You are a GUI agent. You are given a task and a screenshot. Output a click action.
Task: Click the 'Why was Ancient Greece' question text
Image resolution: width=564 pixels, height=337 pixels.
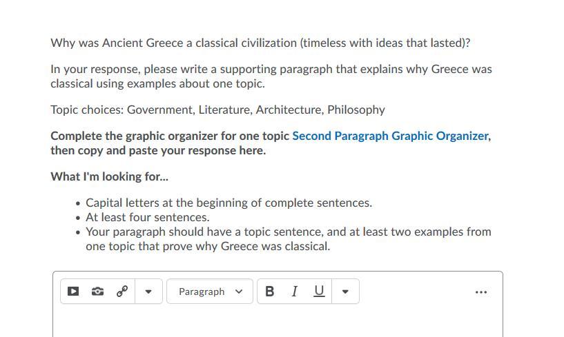[260, 43]
